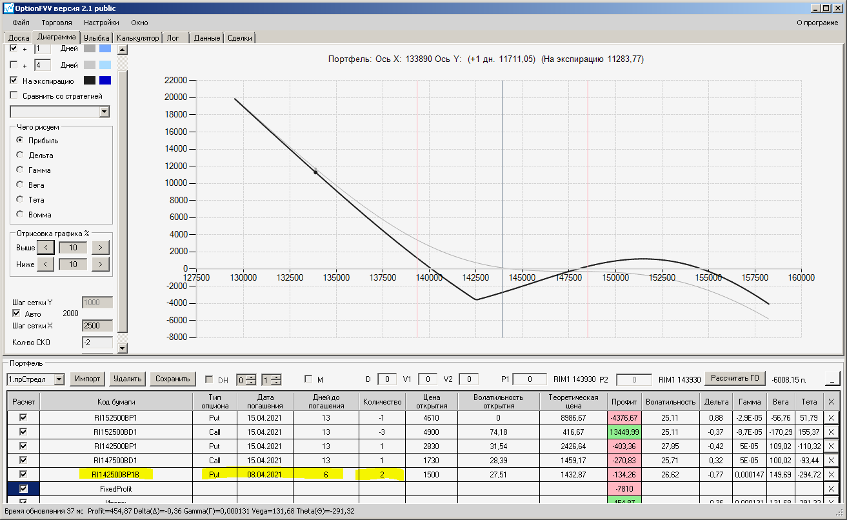Collapse portfolio panel with underscore button
847x520 pixels.
tap(833, 379)
